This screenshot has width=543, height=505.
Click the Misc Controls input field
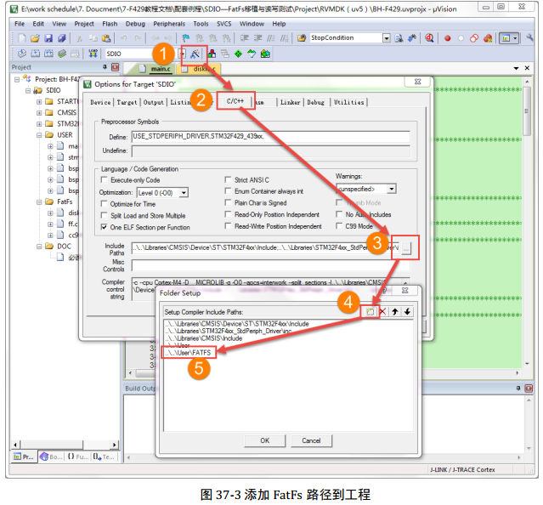(x=271, y=265)
